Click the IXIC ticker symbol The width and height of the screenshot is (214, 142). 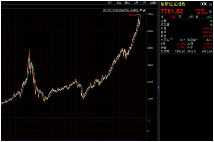coord(204,4)
